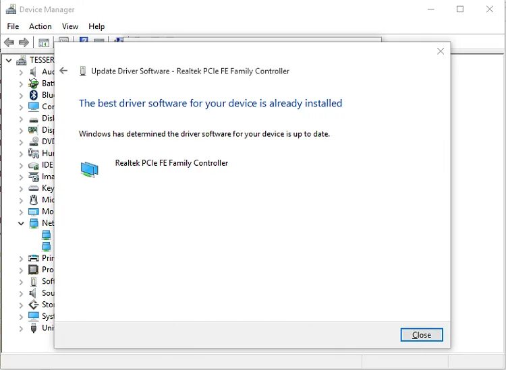Screen dimensions: 506x370
Task: Select the Print queues printer icon
Action: pos(33,258)
